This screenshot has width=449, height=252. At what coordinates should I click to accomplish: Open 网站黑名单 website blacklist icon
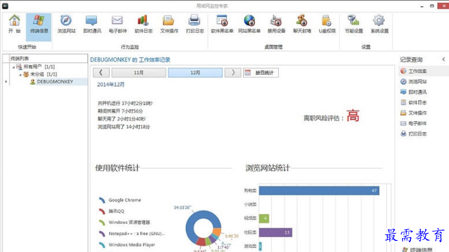(x=249, y=24)
